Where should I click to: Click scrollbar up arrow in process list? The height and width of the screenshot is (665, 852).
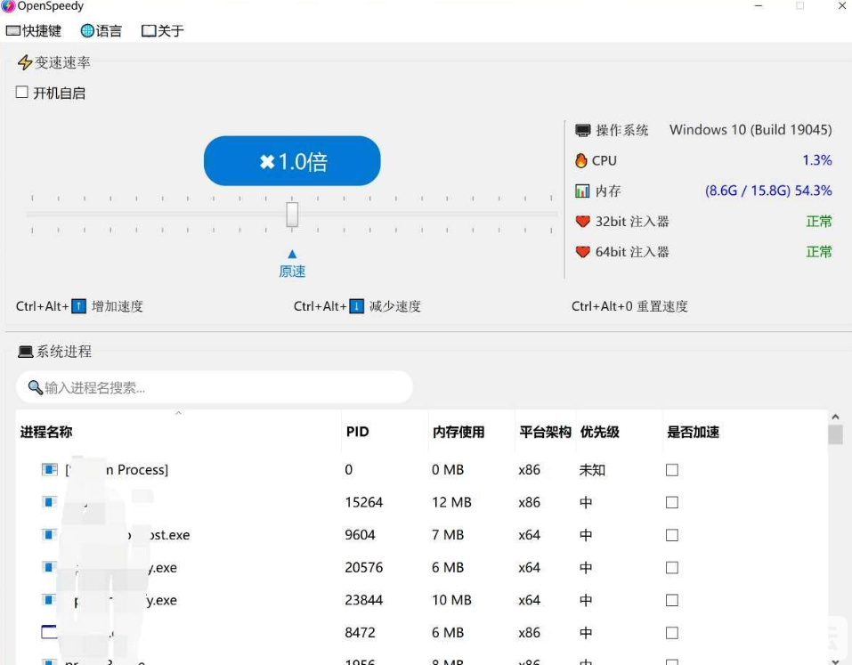click(836, 418)
